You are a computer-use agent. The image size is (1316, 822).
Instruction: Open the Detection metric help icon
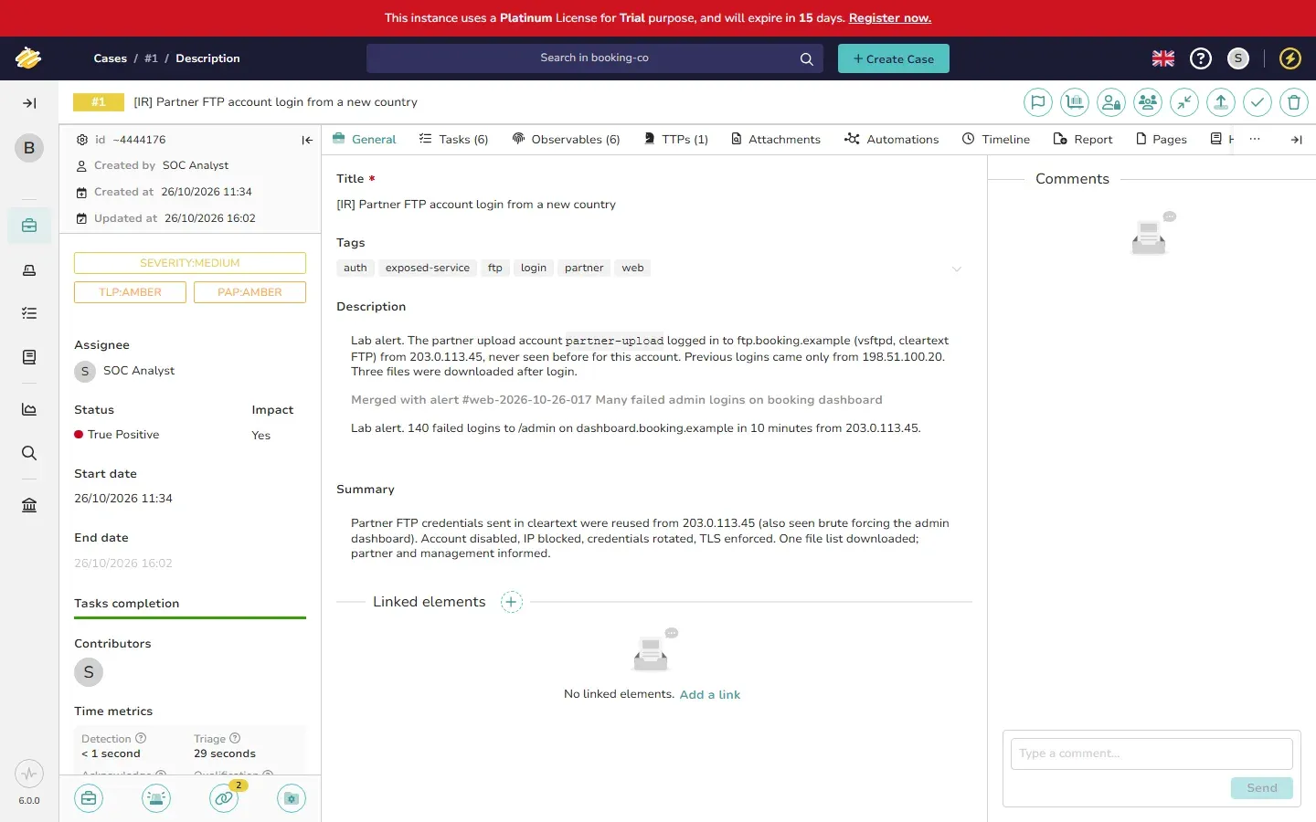point(141,738)
